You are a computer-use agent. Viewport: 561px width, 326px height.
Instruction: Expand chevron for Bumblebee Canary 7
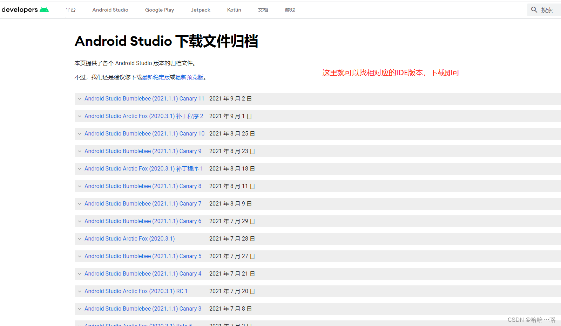click(x=80, y=204)
